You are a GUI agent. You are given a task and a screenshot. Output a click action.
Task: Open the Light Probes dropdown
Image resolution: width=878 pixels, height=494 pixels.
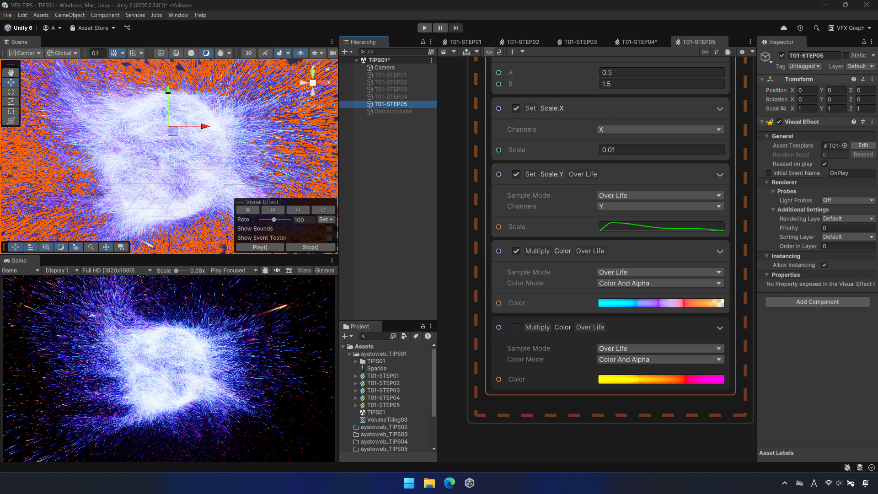848,200
